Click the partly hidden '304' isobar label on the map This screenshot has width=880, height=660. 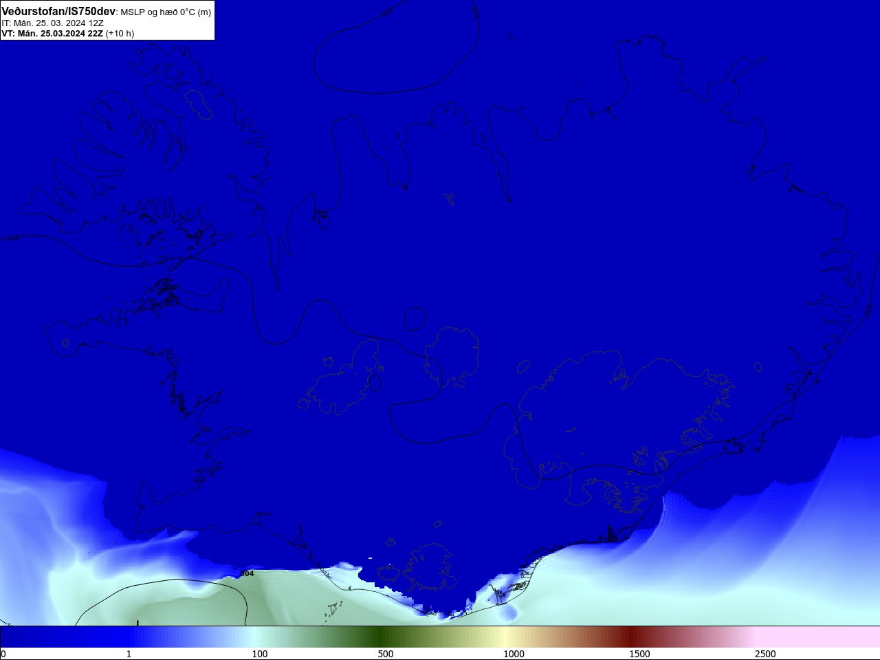[247, 573]
